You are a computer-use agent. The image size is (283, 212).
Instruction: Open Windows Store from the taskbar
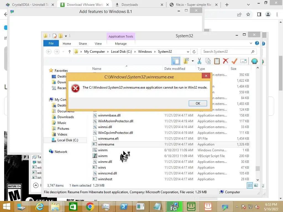tap(73, 206)
